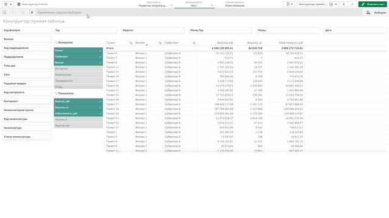Open the selections tool grid icon
The image size is (389, 218).
(x=368, y=12)
